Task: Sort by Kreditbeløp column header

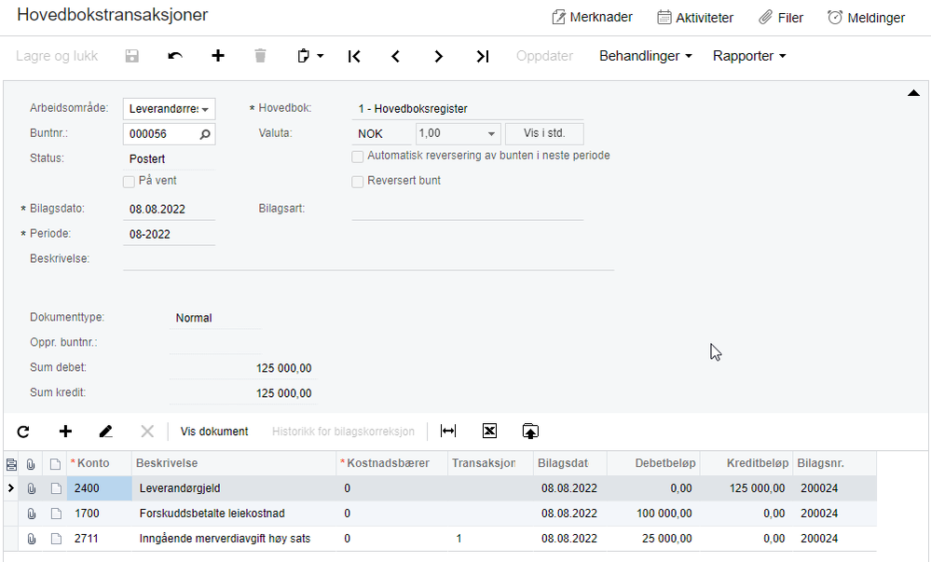Action: point(746,463)
